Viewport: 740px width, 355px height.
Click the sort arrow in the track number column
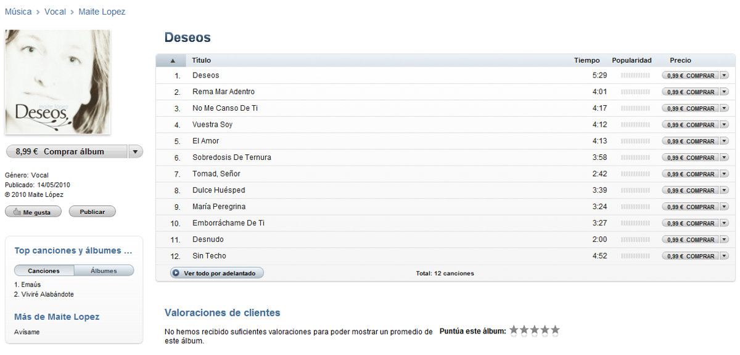tap(173, 61)
